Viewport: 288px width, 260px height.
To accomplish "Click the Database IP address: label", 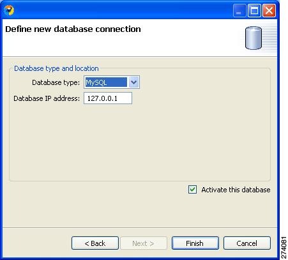I will tap(47, 98).
